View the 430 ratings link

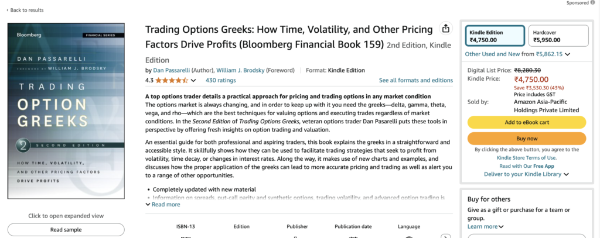[221, 80]
